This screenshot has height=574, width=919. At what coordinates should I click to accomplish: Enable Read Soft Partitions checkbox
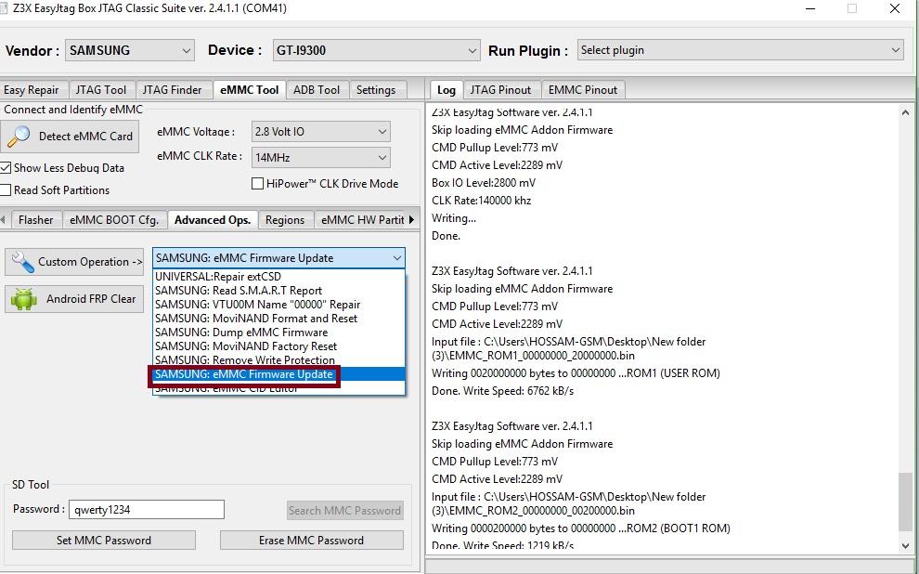coord(6,190)
